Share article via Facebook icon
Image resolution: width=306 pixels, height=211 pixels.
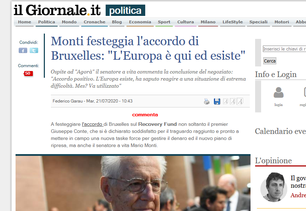tap(23, 51)
